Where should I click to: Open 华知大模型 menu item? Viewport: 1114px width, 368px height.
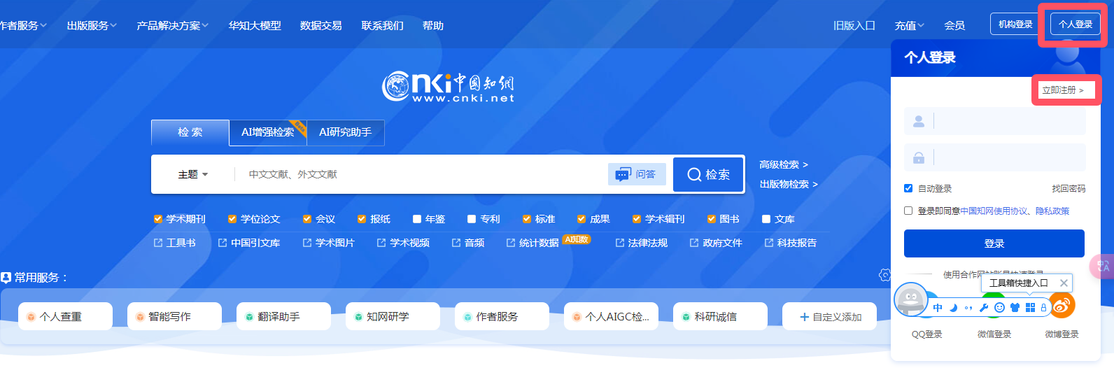pos(255,25)
